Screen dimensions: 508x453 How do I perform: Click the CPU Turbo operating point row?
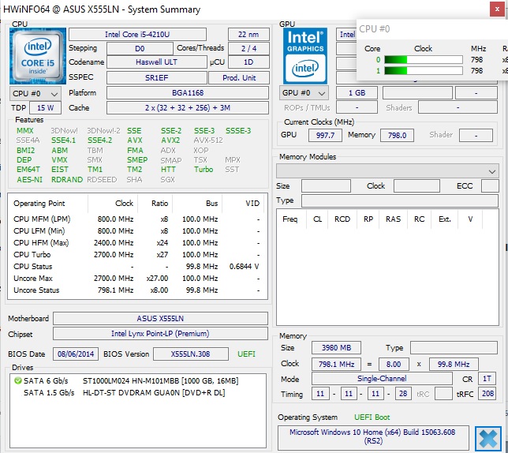(137, 255)
